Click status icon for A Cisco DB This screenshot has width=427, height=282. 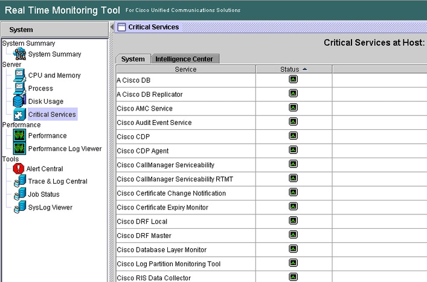pos(294,79)
